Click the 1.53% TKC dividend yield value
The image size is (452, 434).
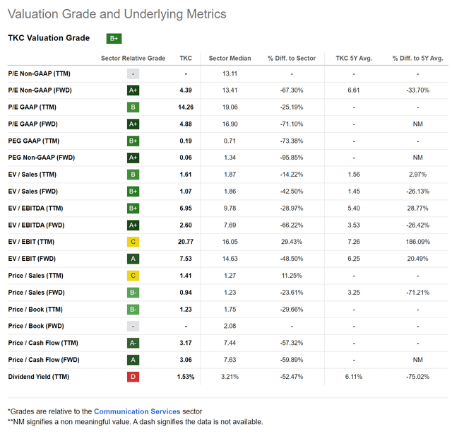pyautogui.click(x=186, y=377)
